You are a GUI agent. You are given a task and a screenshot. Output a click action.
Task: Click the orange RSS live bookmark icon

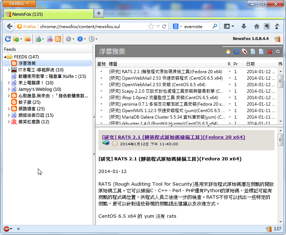pos(58,39)
